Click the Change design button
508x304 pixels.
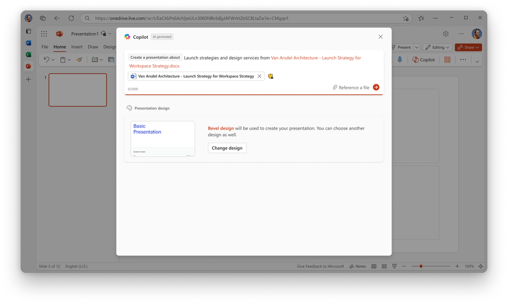[227, 148]
